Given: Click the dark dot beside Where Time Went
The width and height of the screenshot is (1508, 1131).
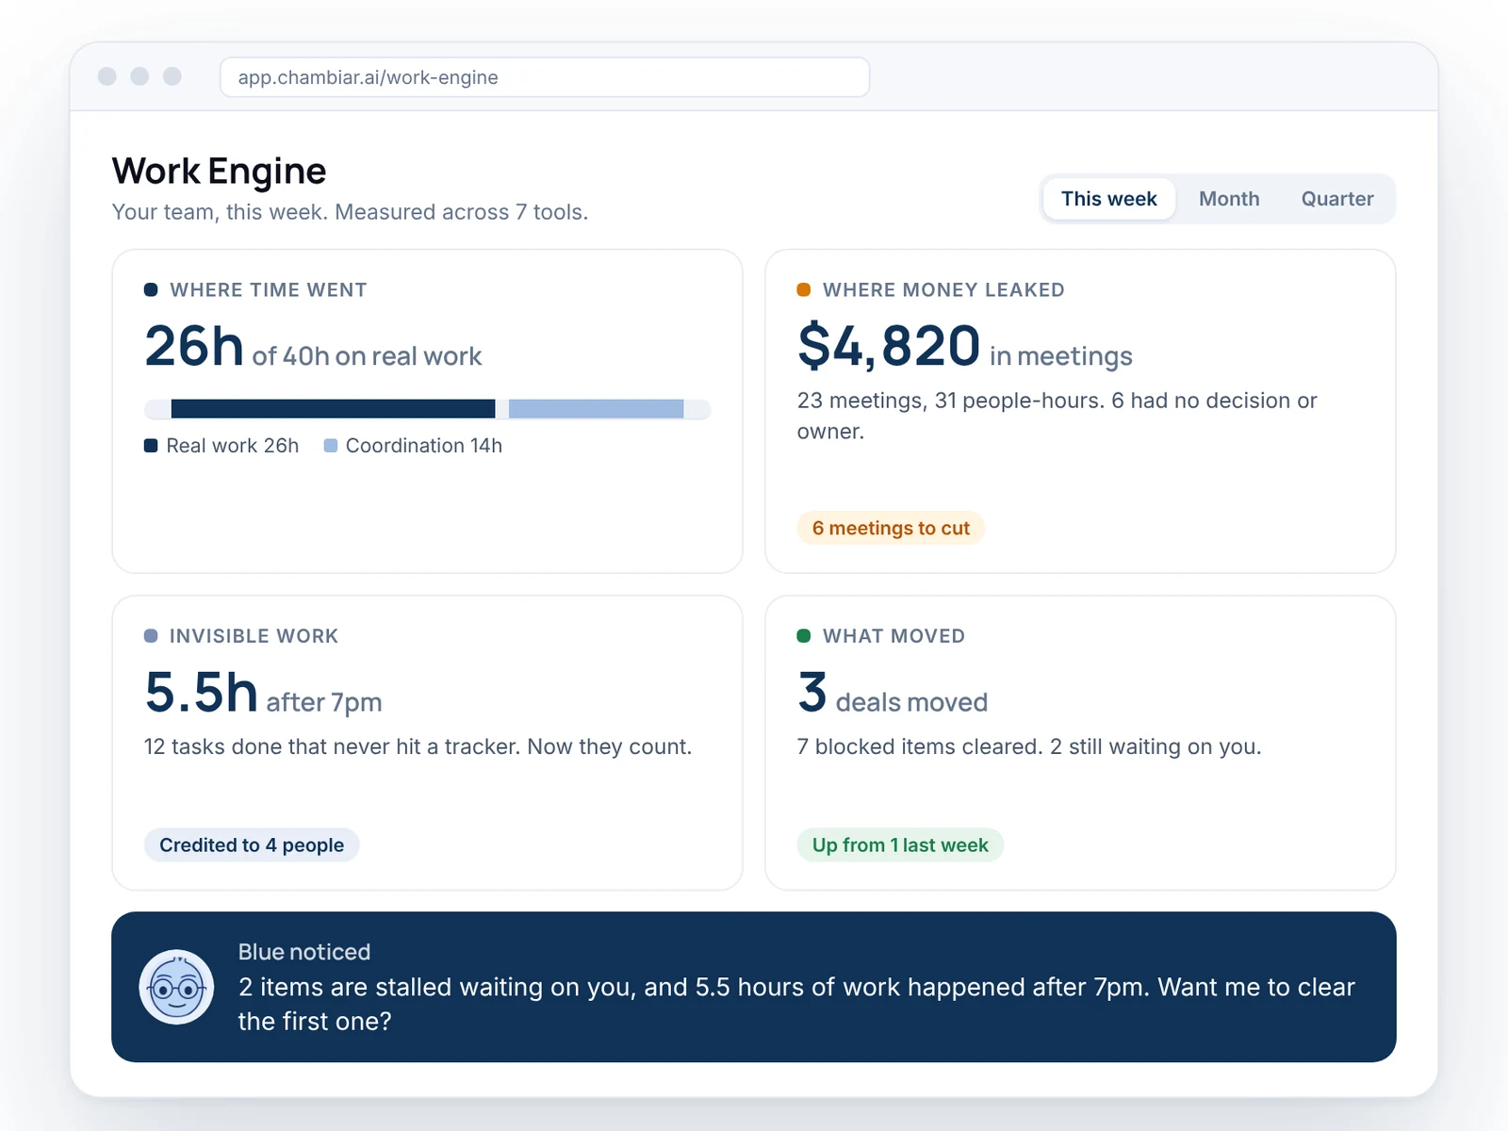Looking at the screenshot, I should (151, 289).
